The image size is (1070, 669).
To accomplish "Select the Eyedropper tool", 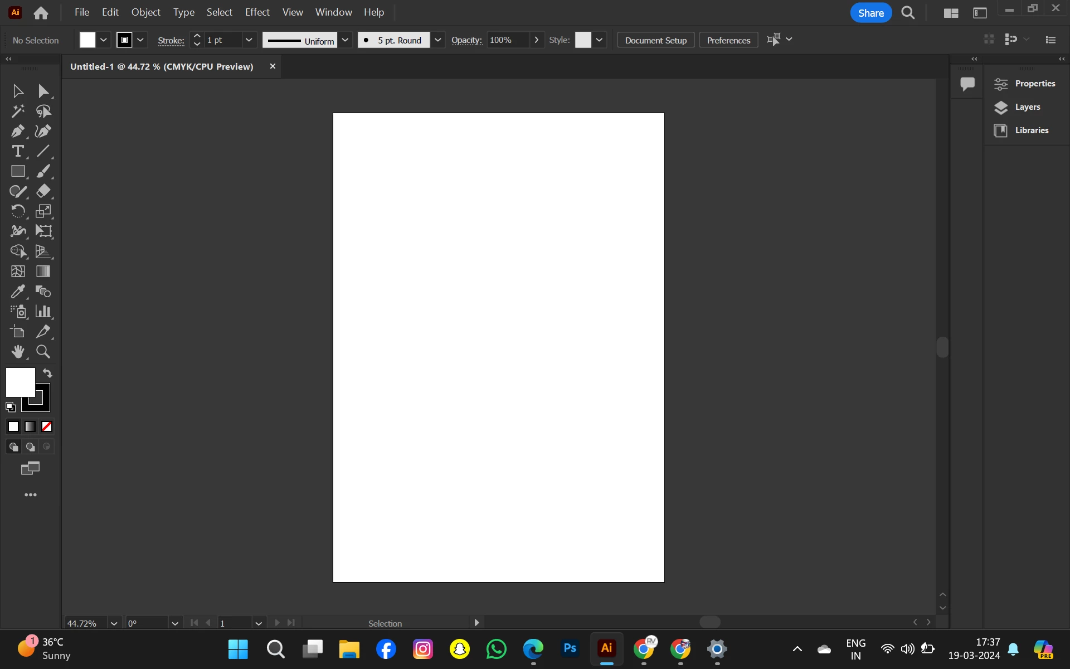I will tap(17, 292).
